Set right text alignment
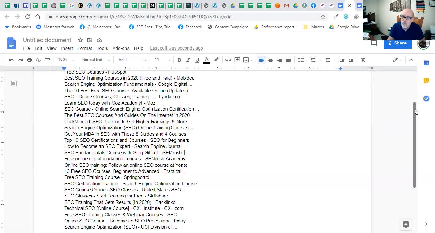 [279, 60]
